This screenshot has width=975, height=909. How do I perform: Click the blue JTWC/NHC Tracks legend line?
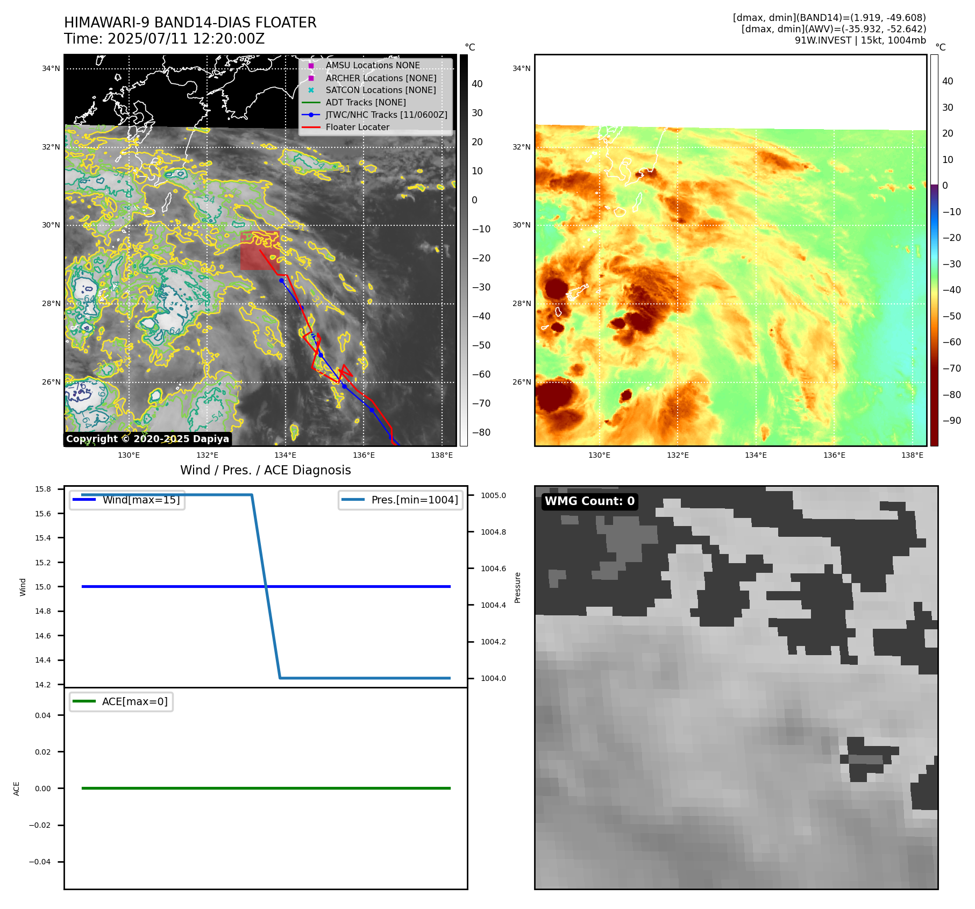point(311,115)
